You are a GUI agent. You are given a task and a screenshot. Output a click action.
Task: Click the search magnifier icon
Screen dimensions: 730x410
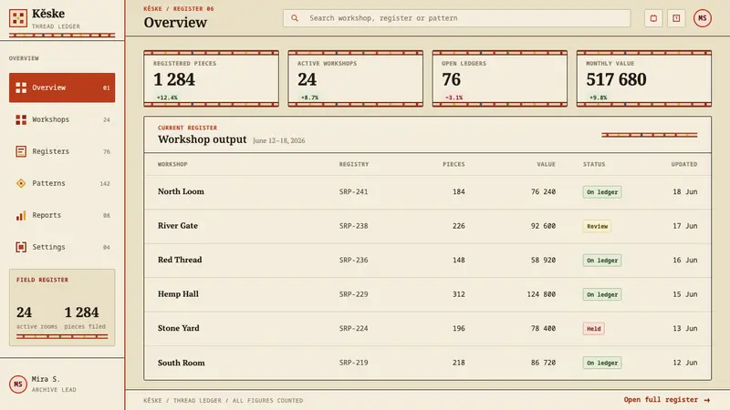(x=295, y=18)
